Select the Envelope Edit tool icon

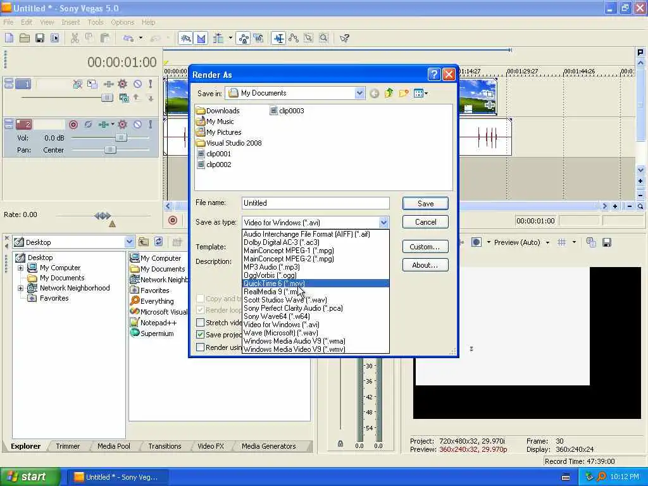tap(294, 38)
